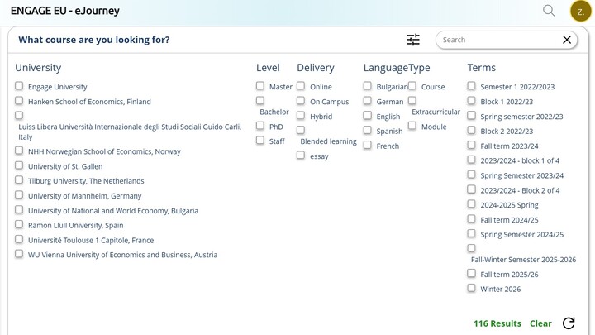The width and height of the screenshot is (595, 335).
Task: Click the Clear filters link
Action: pos(540,323)
